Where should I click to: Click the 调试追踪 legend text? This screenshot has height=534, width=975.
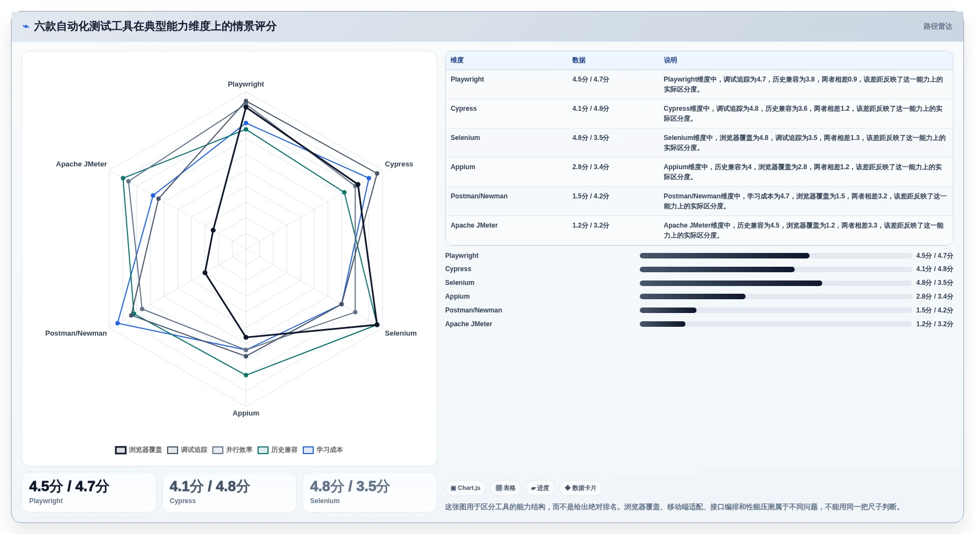pyautogui.click(x=194, y=450)
